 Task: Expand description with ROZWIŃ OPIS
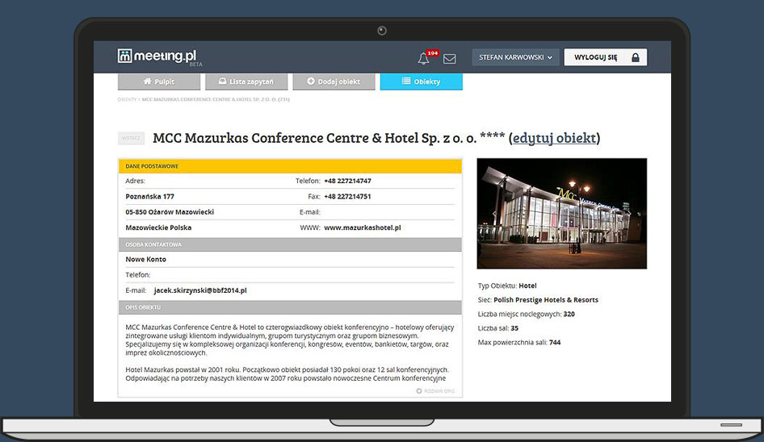coord(435,391)
